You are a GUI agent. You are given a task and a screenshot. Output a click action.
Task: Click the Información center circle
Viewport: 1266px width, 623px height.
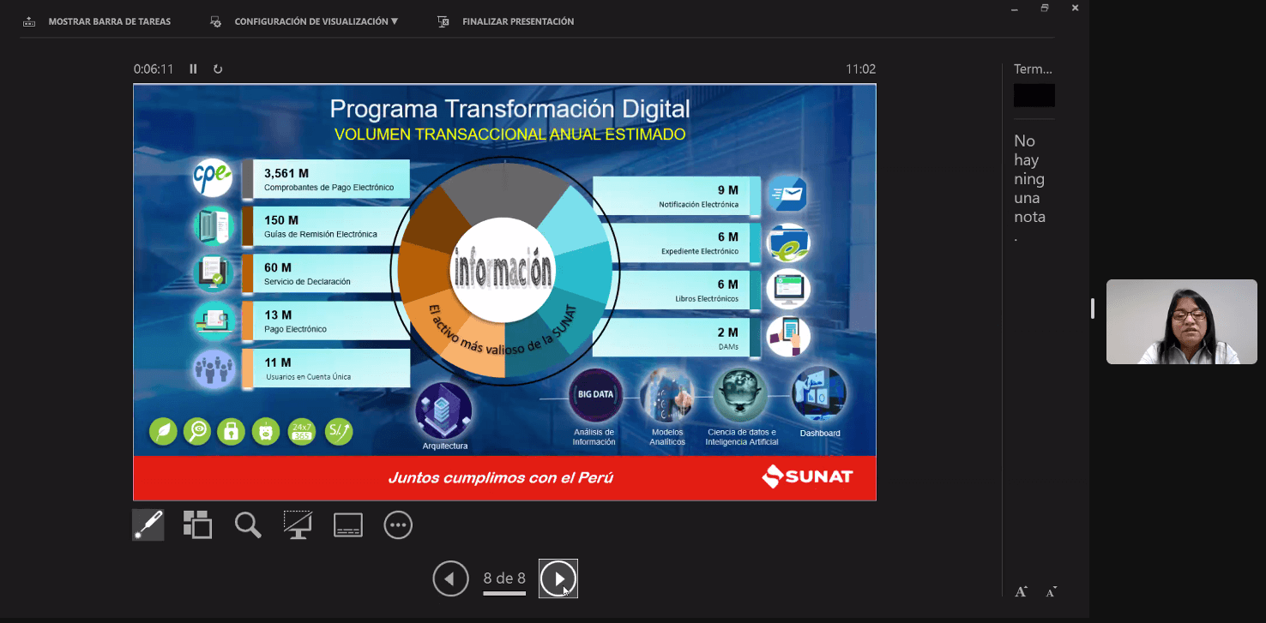pos(503,271)
